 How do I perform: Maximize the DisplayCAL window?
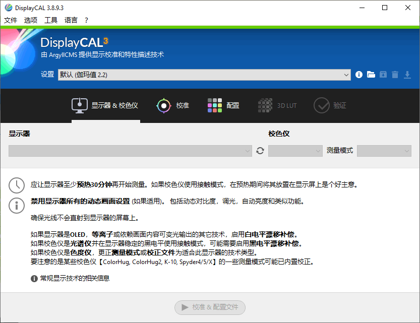(385, 8)
